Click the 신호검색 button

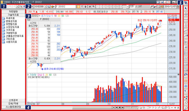(13, 100)
